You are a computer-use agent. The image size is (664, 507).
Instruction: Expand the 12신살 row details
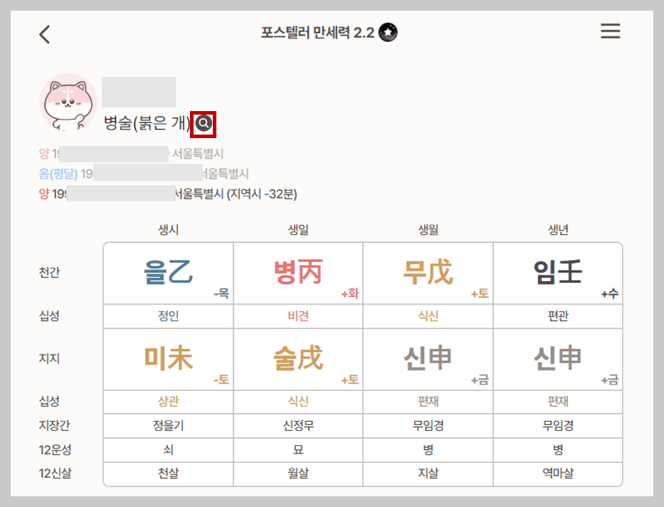(56, 472)
